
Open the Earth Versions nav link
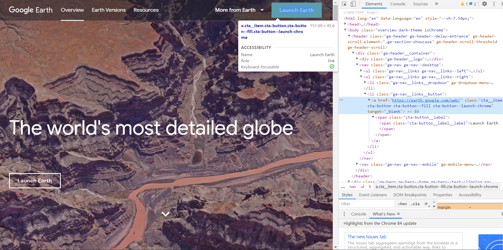point(109,10)
